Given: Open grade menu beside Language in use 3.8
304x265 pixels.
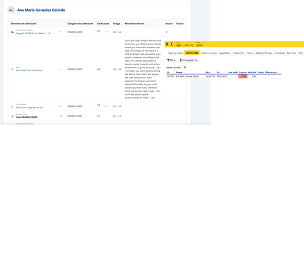Looking at the screenshot, I should (x=106, y=106).
